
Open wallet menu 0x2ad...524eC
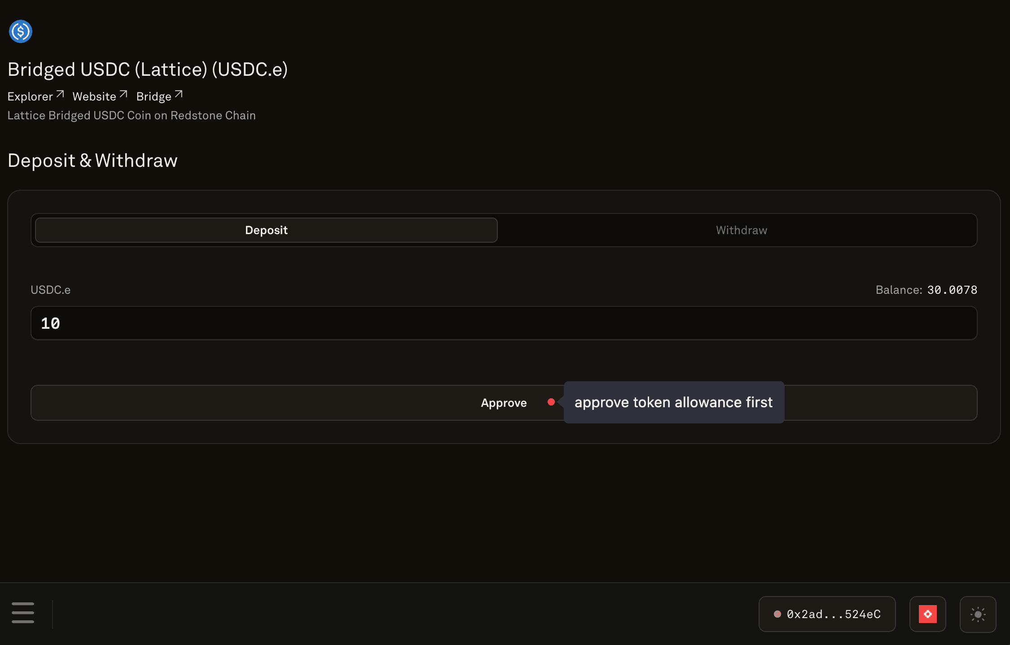[x=833, y=614]
